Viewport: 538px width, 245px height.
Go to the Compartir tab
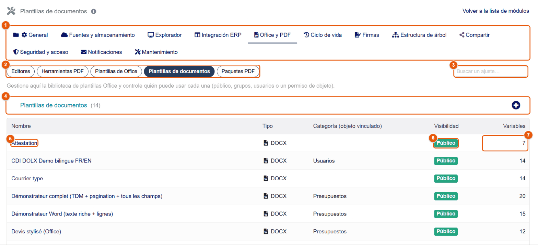(474, 35)
